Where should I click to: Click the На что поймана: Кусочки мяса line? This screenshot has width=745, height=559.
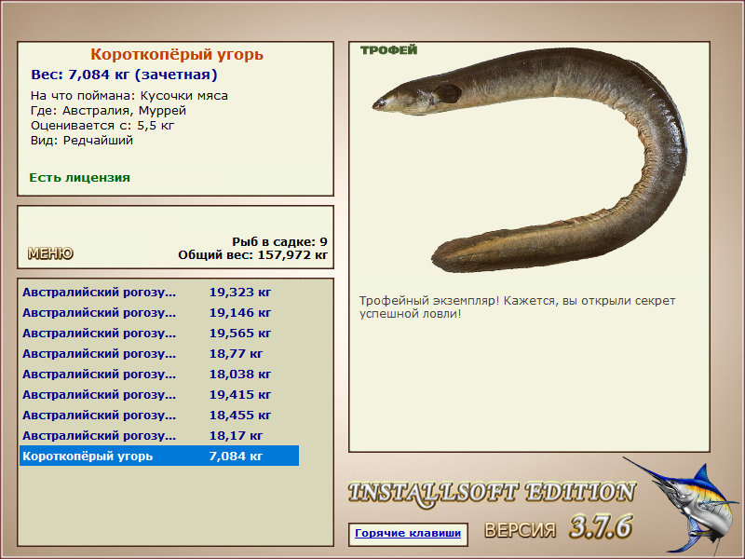(129, 96)
